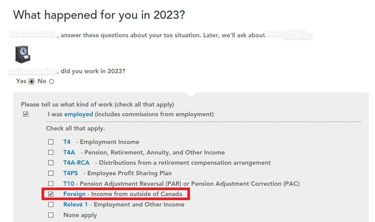Enable the T4A-RCA checkbox
The width and height of the screenshot is (375, 222).
tap(51, 163)
